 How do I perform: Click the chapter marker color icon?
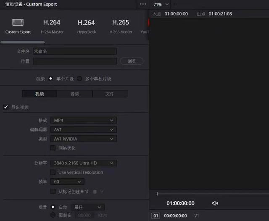(x=95, y=192)
